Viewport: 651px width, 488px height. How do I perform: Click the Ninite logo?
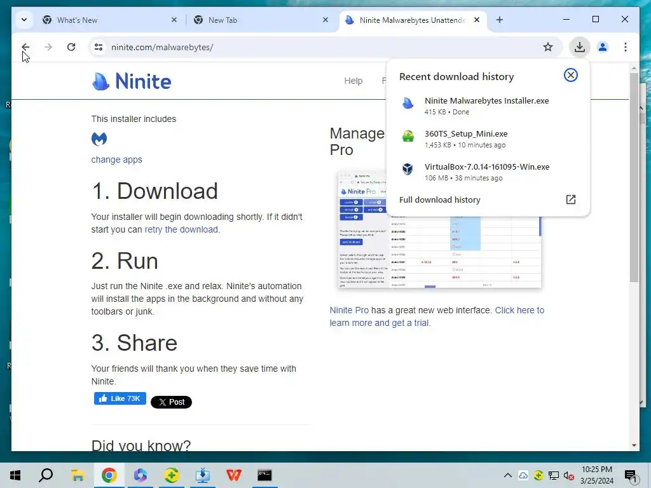(131, 81)
